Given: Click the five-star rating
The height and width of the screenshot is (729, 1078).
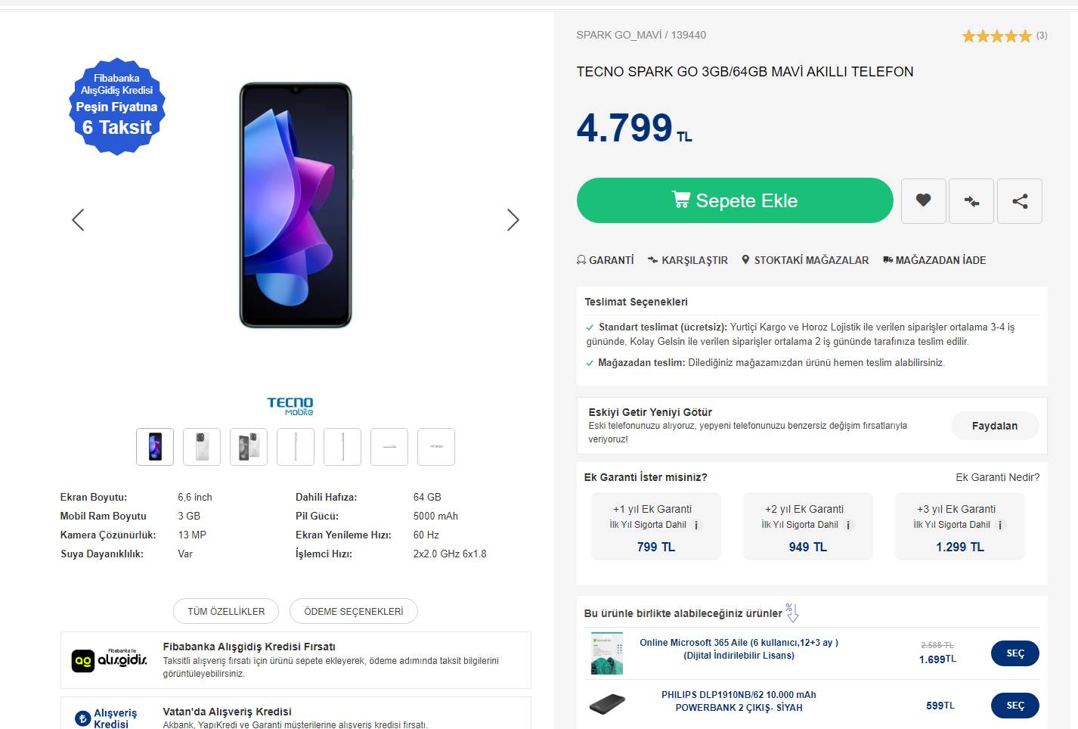Looking at the screenshot, I should [996, 36].
